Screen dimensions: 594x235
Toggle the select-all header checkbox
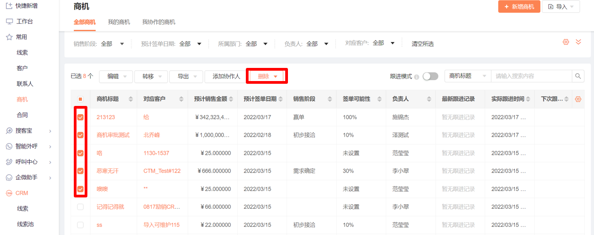point(81,99)
